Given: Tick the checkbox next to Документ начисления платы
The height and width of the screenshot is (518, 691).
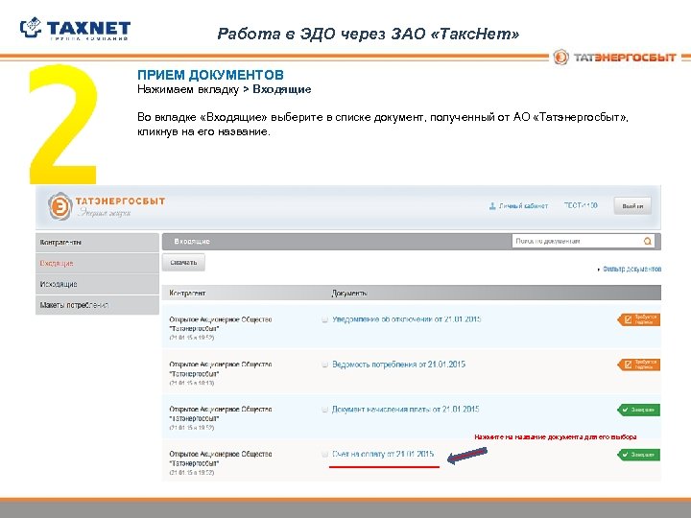Looking at the screenshot, I should tap(324, 410).
